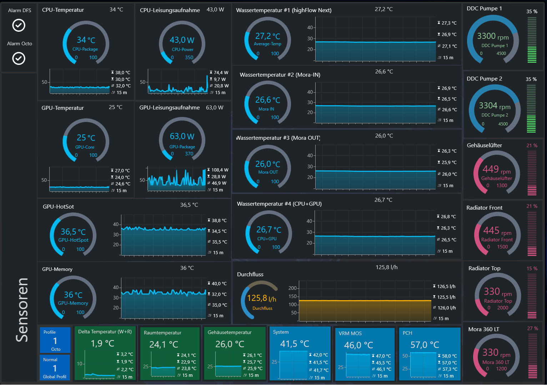Click the GPU-Package 63,0 W gauge
547x385 pixels.
click(182, 139)
